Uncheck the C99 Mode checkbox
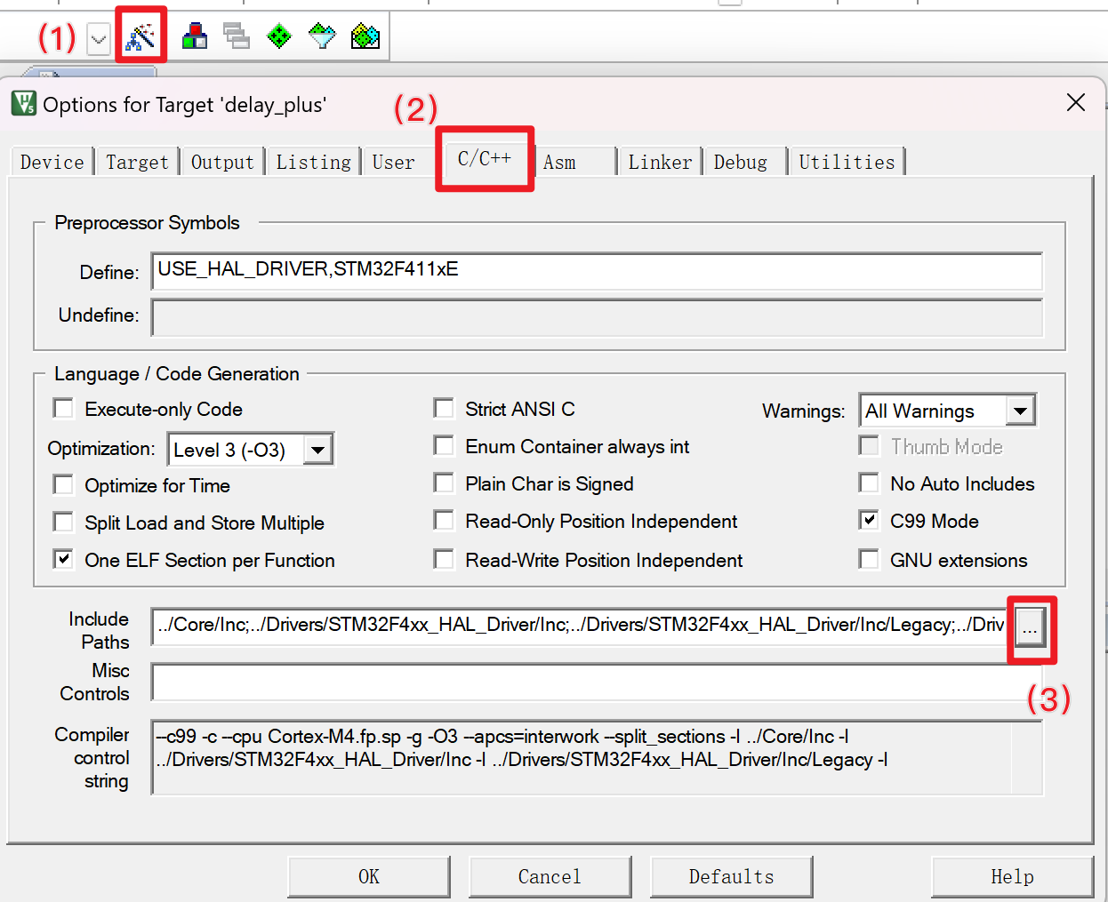 point(869,520)
